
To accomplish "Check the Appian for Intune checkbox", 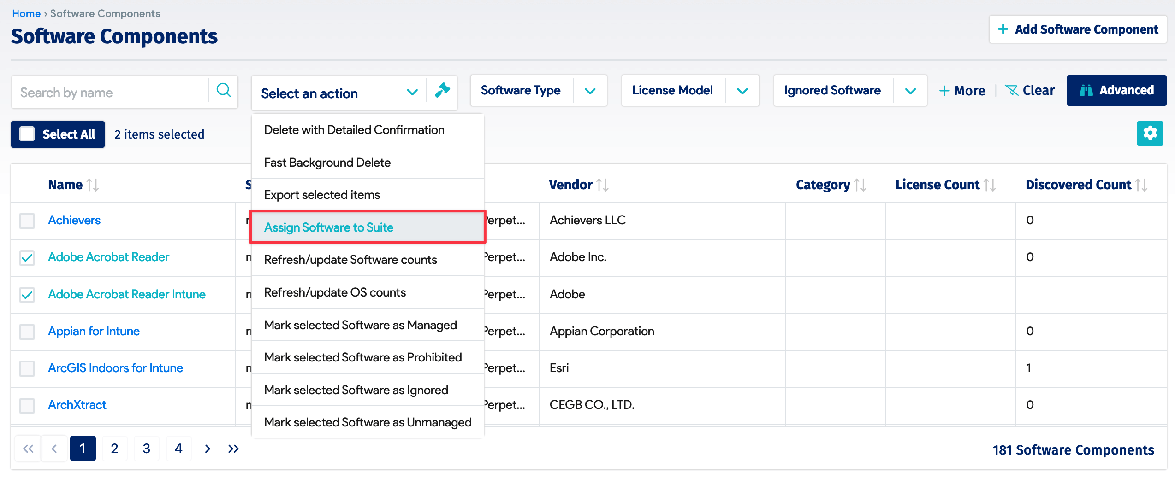I will tap(27, 332).
